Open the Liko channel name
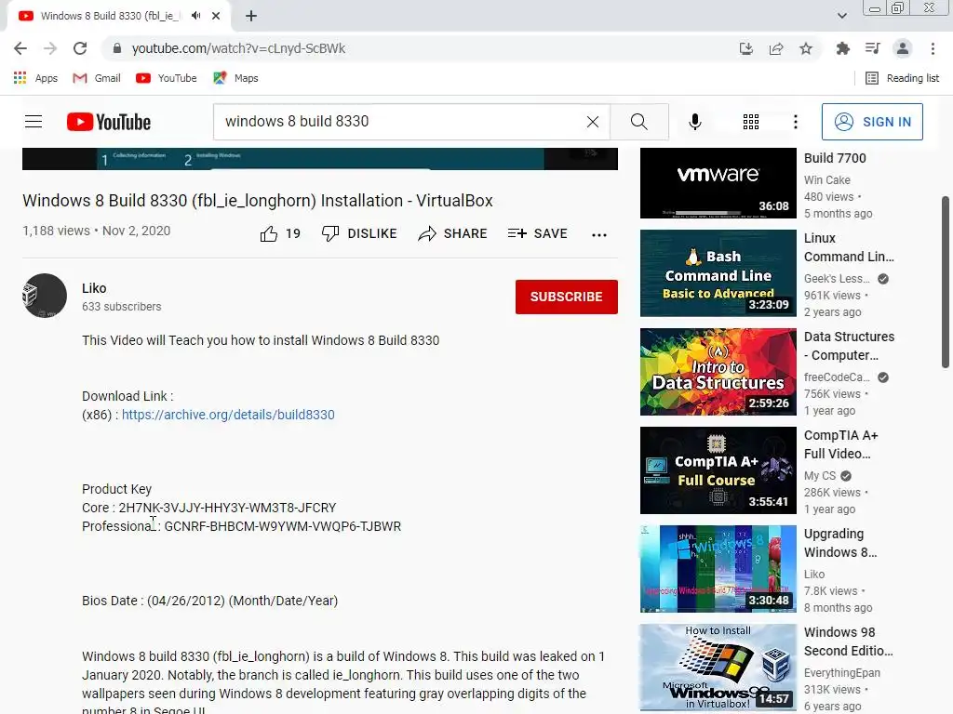953x714 pixels. pyautogui.click(x=94, y=288)
